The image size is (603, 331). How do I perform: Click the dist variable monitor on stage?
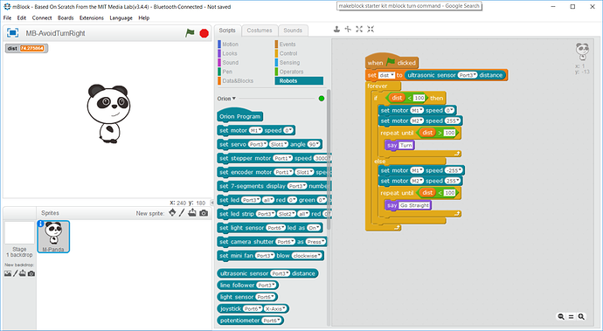[26, 48]
